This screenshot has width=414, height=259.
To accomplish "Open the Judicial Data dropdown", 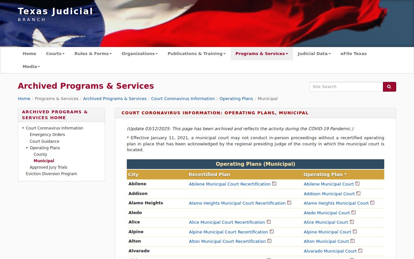I will [314, 54].
